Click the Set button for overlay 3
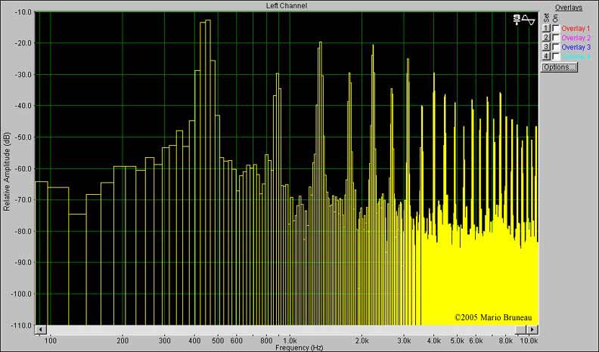The width and height of the screenshot is (599, 352). coord(546,47)
